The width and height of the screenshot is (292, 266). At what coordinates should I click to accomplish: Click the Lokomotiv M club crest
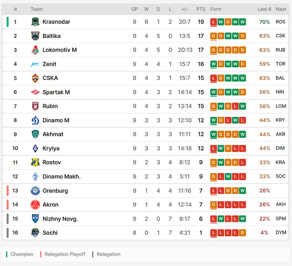pyautogui.click(x=35, y=50)
